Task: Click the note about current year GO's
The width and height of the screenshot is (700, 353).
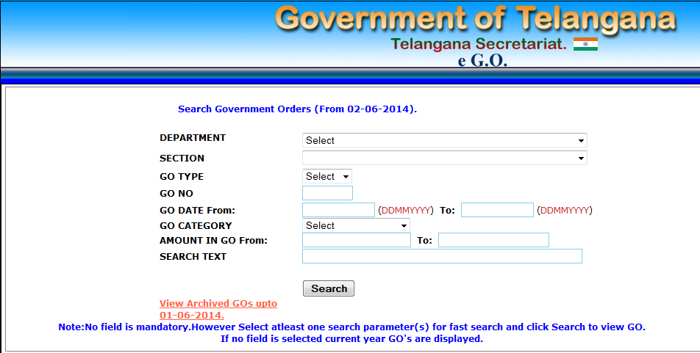Action: (x=351, y=339)
